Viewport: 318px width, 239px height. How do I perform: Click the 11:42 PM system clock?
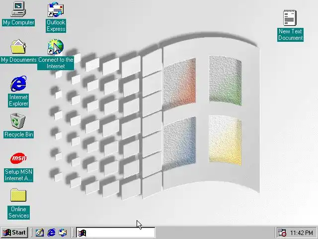(302, 233)
